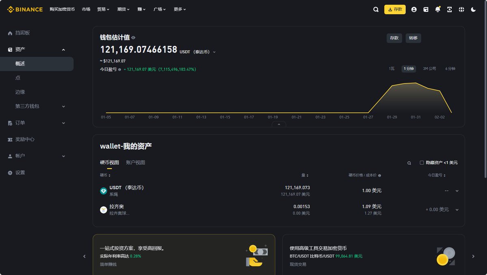487x275 pixels.
Task: Click the 订单 icon in sidebar
Action: click(x=10, y=123)
